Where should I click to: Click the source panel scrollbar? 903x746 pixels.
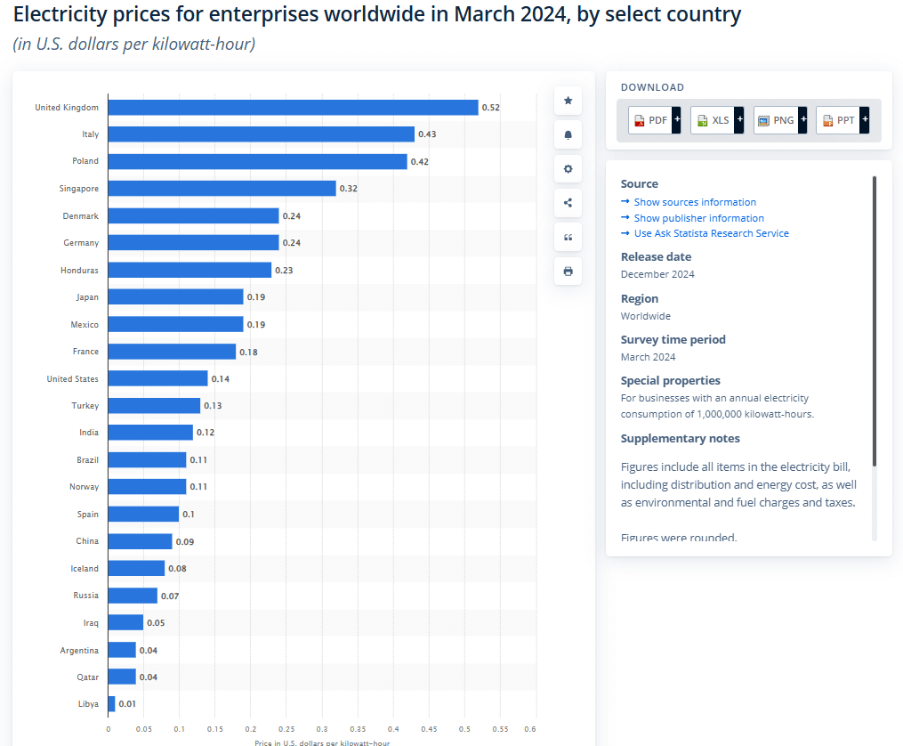[874, 320]
